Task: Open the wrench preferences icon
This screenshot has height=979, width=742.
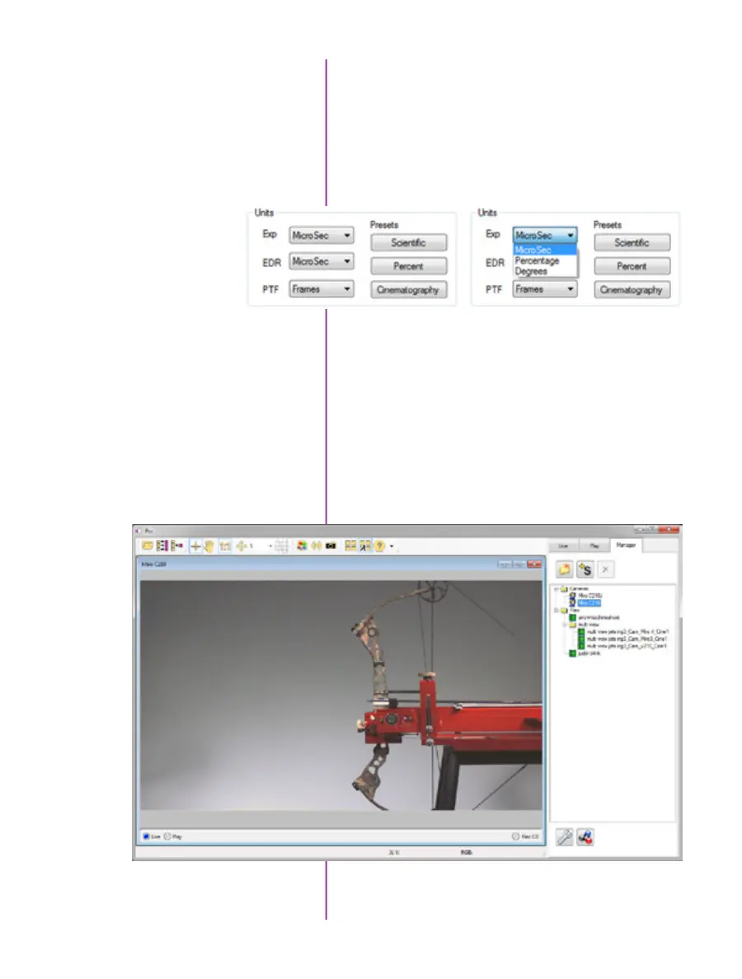Action: tap(566, 837)
